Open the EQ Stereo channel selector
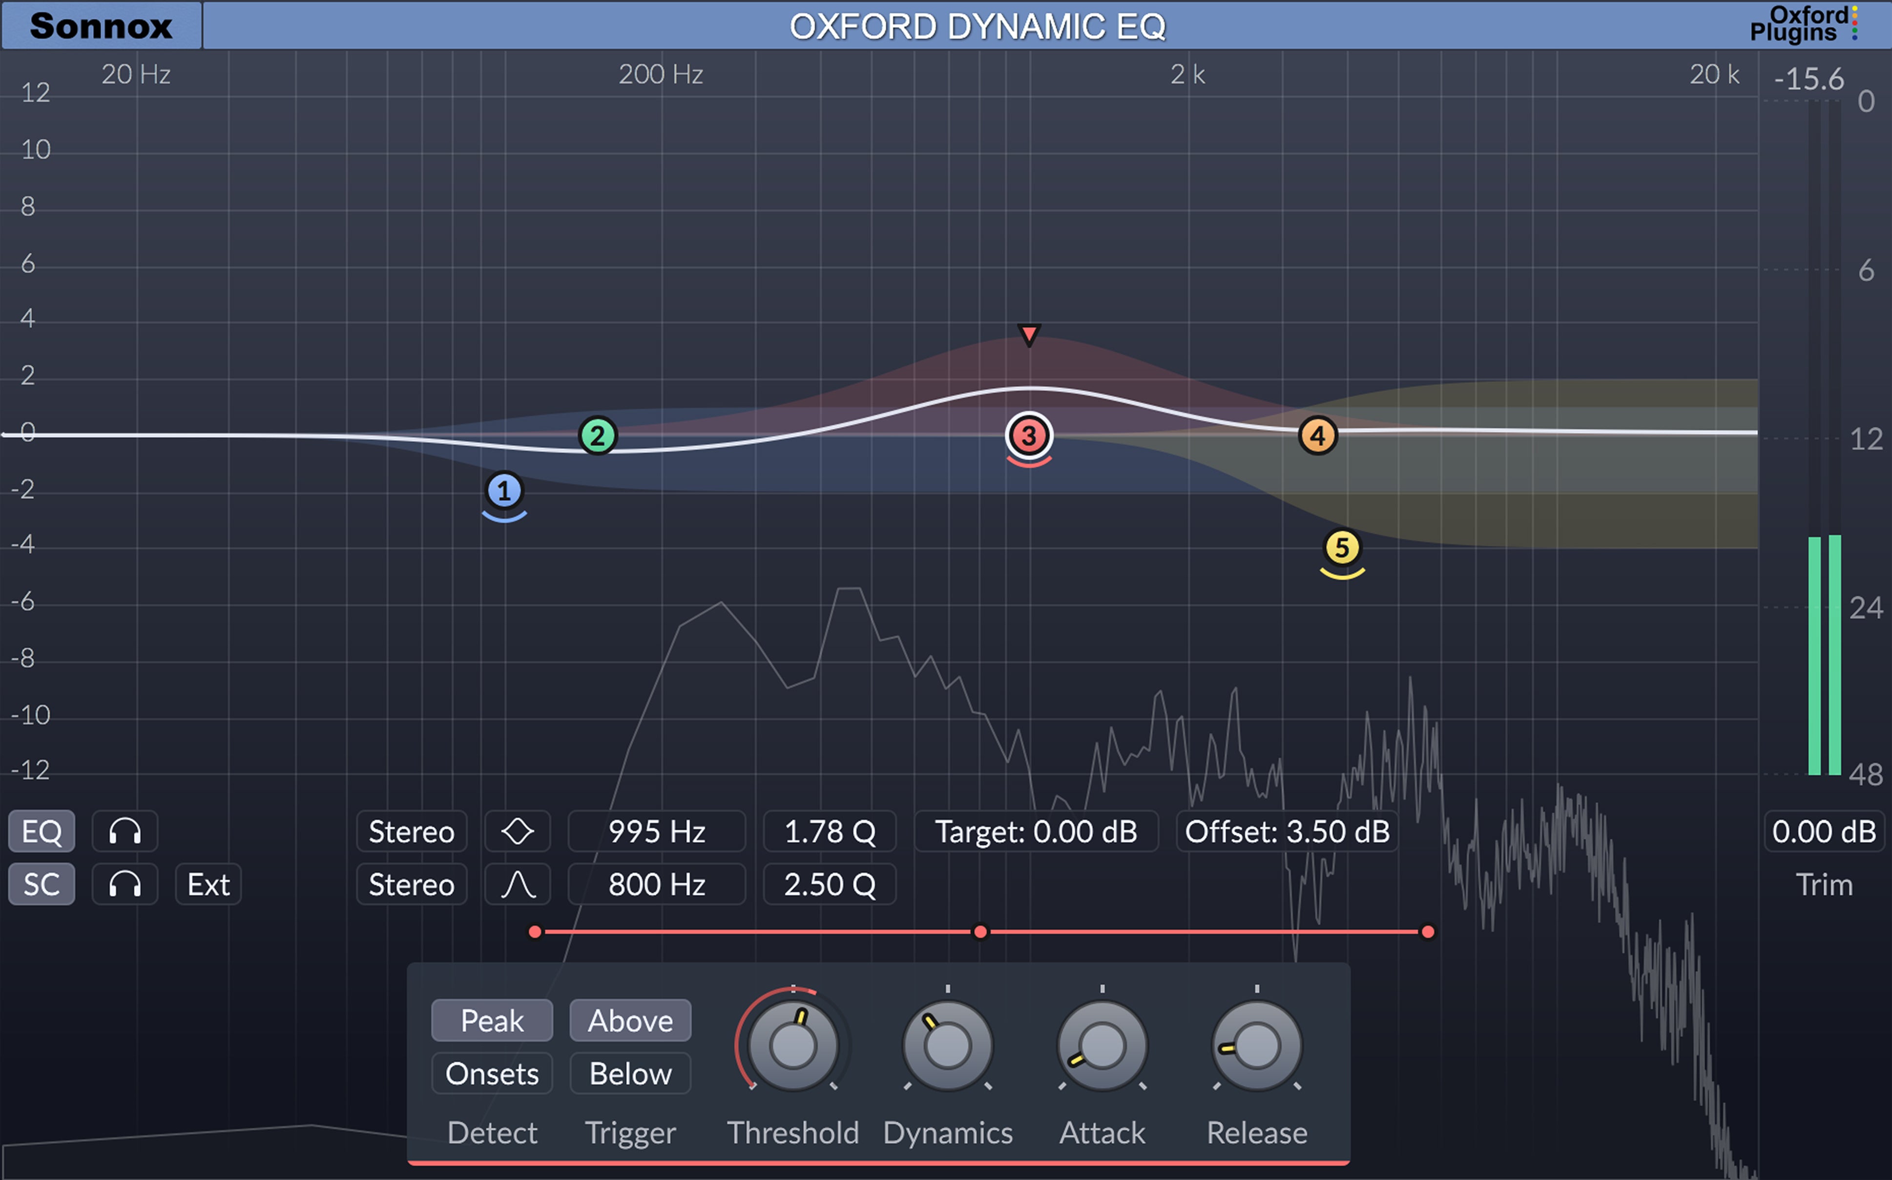 [x=411, y=831]
